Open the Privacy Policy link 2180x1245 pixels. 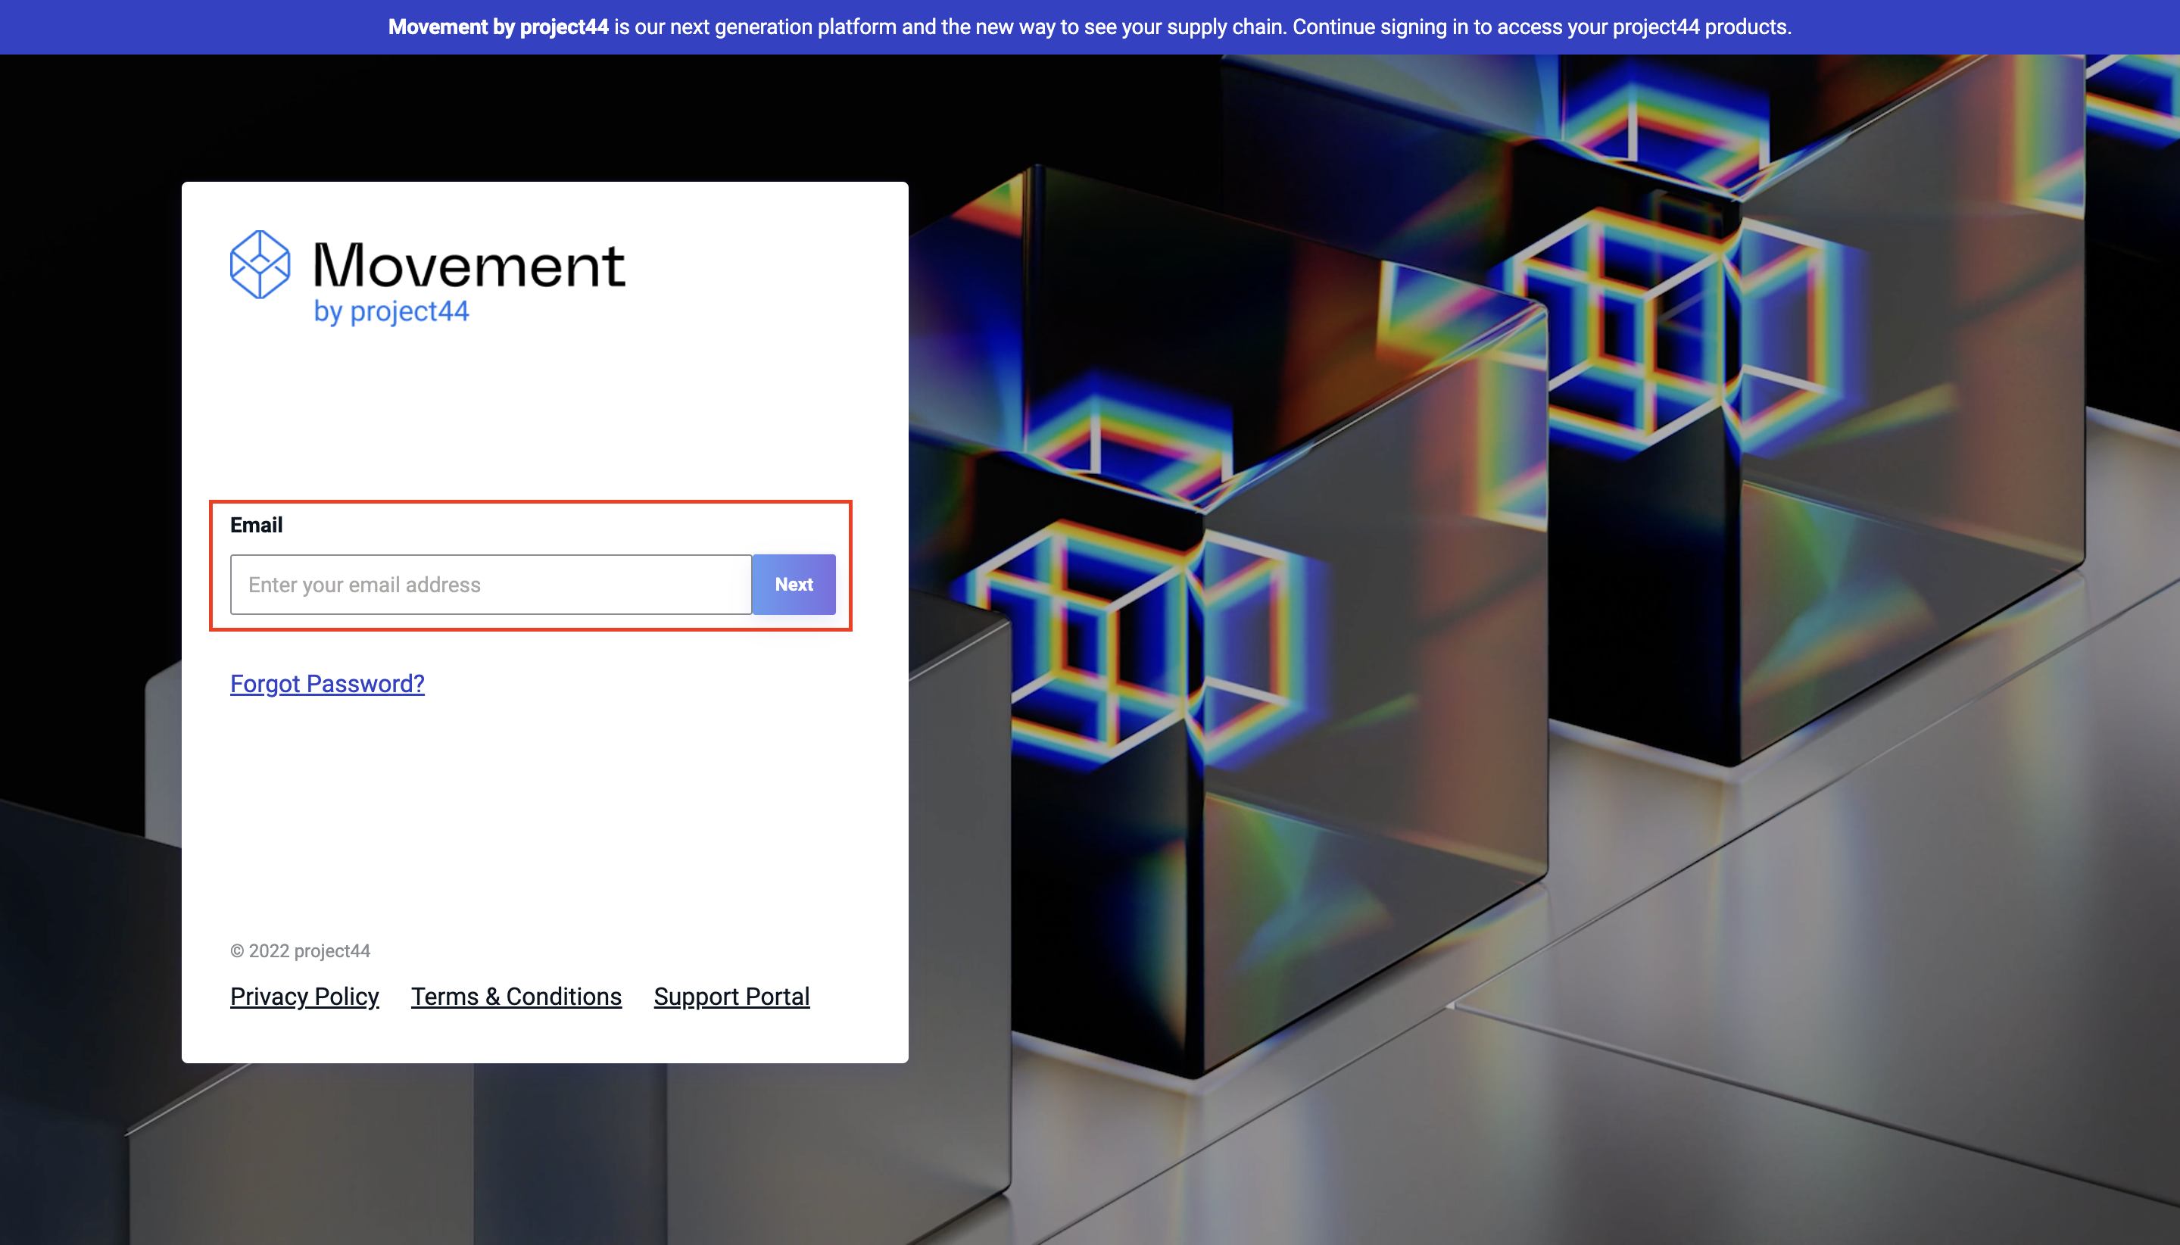pyautogui.click(x=304, y=997)
